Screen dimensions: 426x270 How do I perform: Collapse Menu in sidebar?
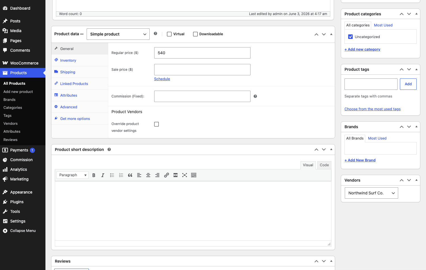coord(23,231)
